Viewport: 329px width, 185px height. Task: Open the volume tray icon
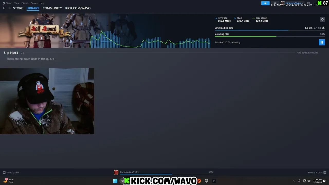pos(309,181)
